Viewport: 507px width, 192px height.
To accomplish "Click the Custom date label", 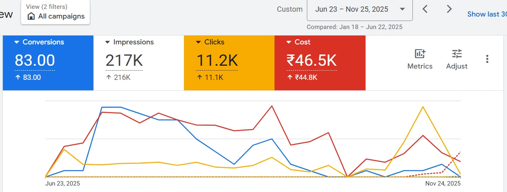I will point(290,9).
